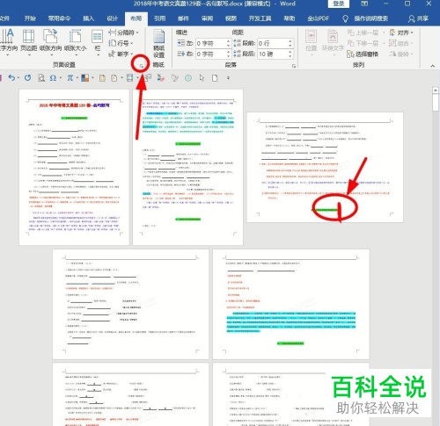Decrease spacing after 段后 with stepper down arrow
The image size is (440, 426).
pyautogui.click(x=290, y=56)
